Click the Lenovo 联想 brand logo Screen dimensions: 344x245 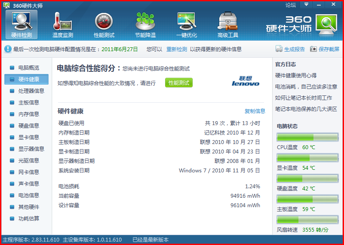tap(246, 81)
